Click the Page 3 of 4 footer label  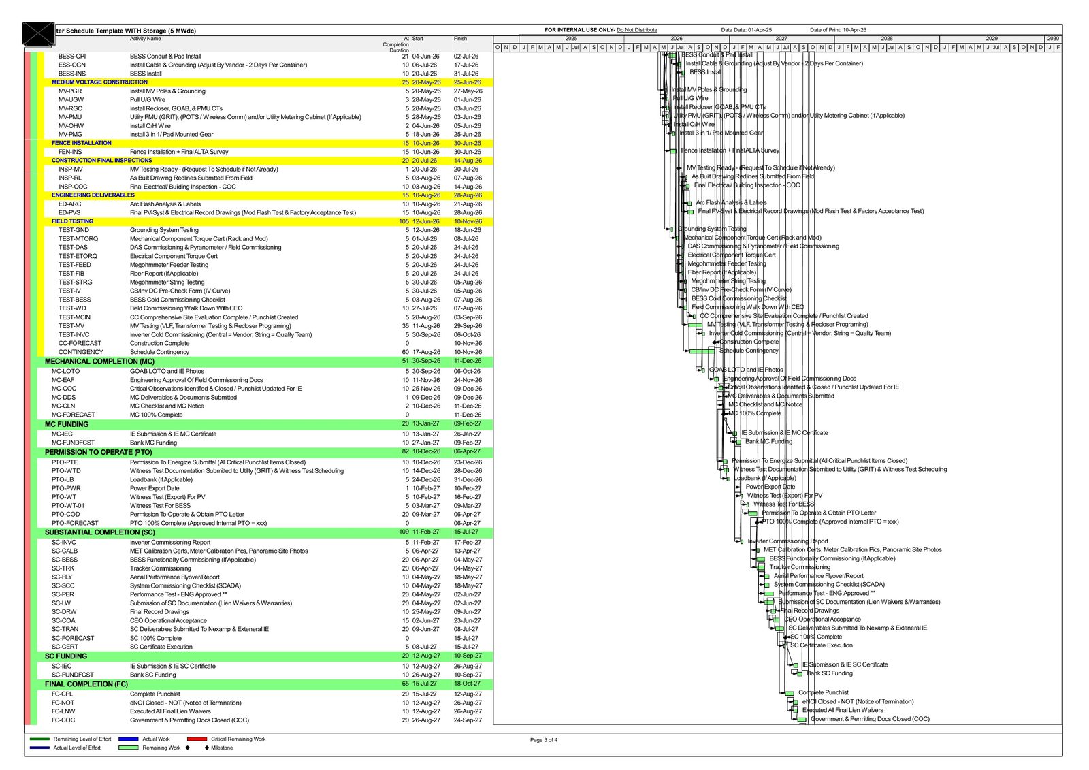(546, 739)
